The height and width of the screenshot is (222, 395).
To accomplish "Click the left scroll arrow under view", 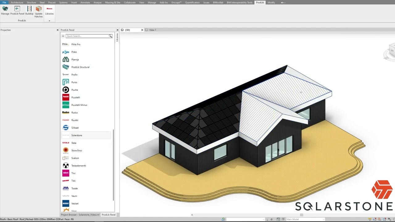I will click(192, 215).
